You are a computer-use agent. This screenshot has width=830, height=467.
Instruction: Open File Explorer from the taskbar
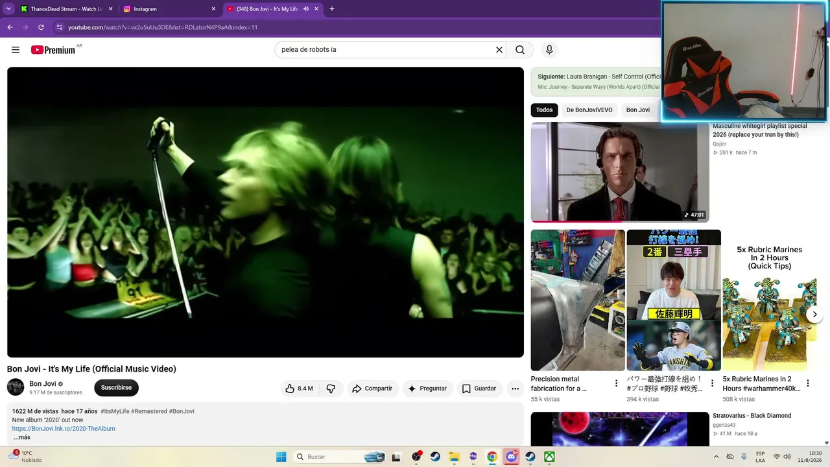click(454, 457)
